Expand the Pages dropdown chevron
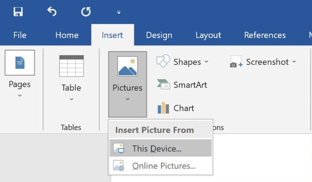Image resolution: width=312 pixels, height=182 pixels. pos(19,96)
